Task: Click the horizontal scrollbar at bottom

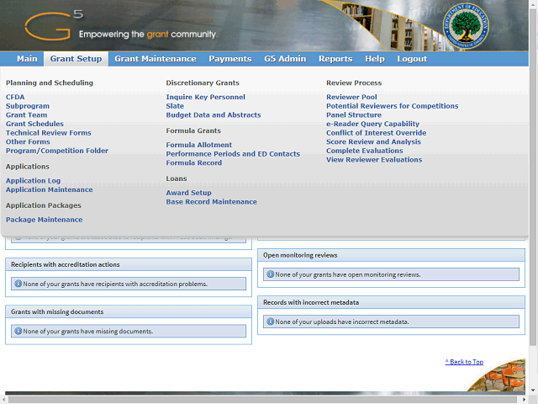Action: coord(262,400)
